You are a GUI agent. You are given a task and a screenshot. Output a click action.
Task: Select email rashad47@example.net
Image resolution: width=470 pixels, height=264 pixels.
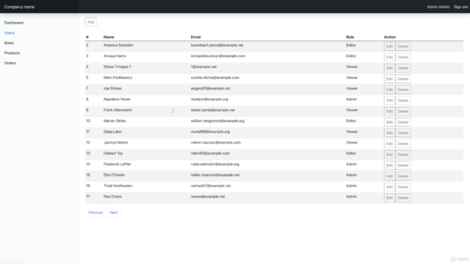[211, 186]
